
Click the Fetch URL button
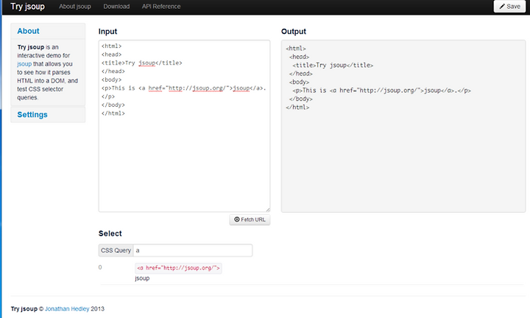click(250, 219)
